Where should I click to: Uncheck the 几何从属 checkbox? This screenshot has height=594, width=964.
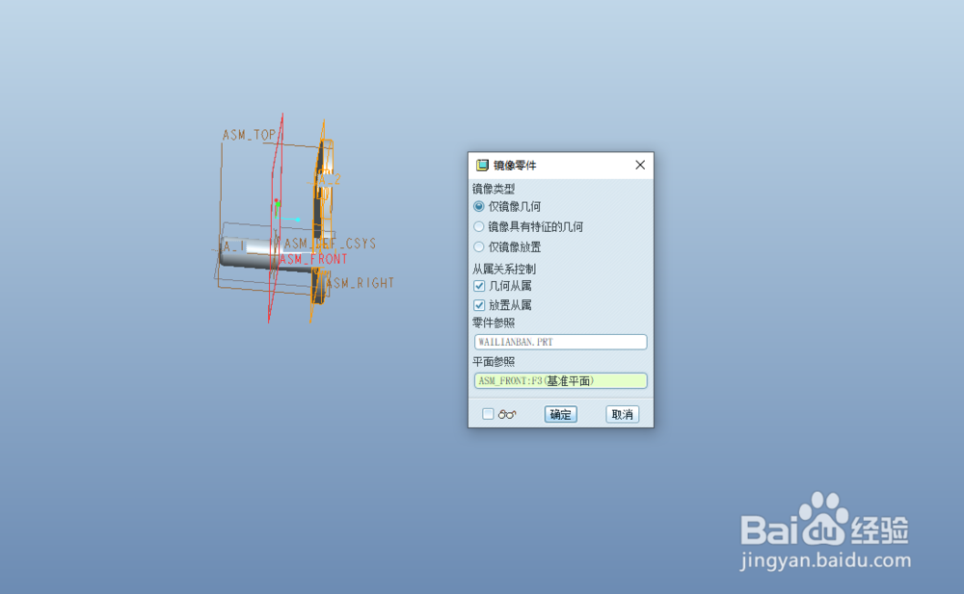479,285
